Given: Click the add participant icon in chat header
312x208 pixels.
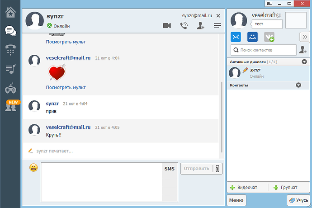Looking at the screenshot, I should point(201,26).
